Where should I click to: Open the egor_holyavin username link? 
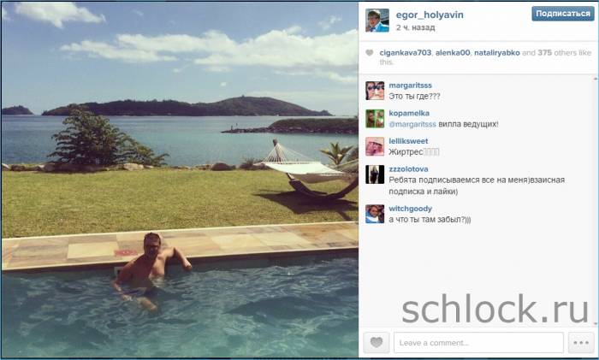click(x=430, y=15)
